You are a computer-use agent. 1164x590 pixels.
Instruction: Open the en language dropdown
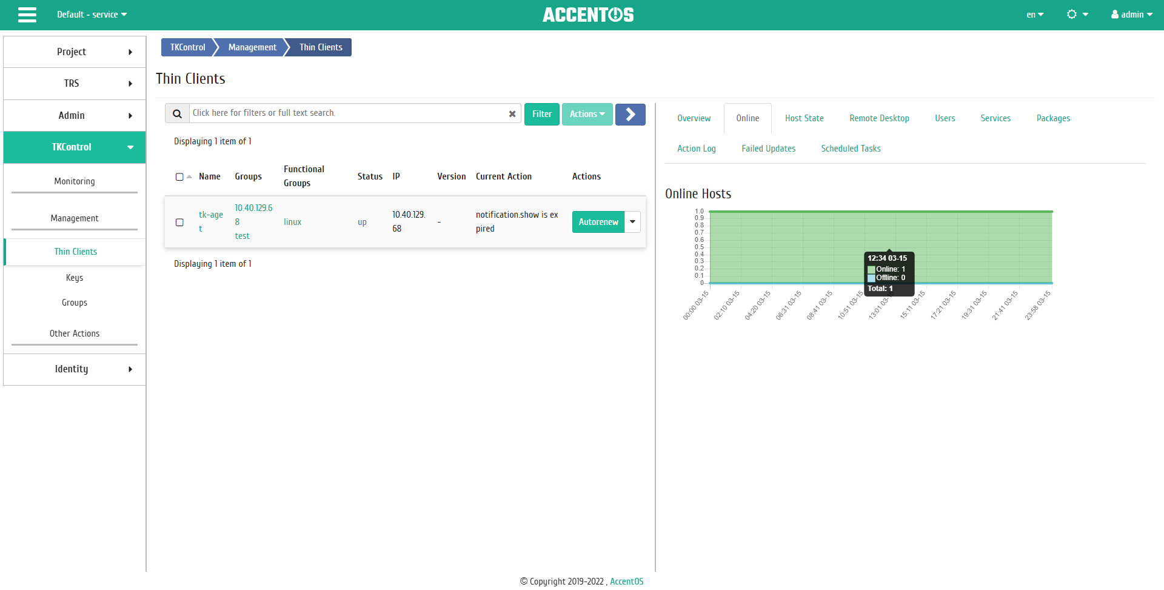(1035, 15)
